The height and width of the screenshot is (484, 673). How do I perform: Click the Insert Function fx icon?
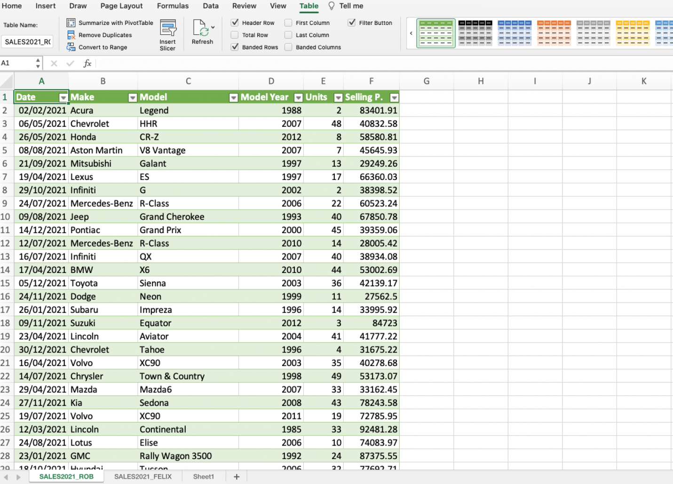[x=87, y=62]
